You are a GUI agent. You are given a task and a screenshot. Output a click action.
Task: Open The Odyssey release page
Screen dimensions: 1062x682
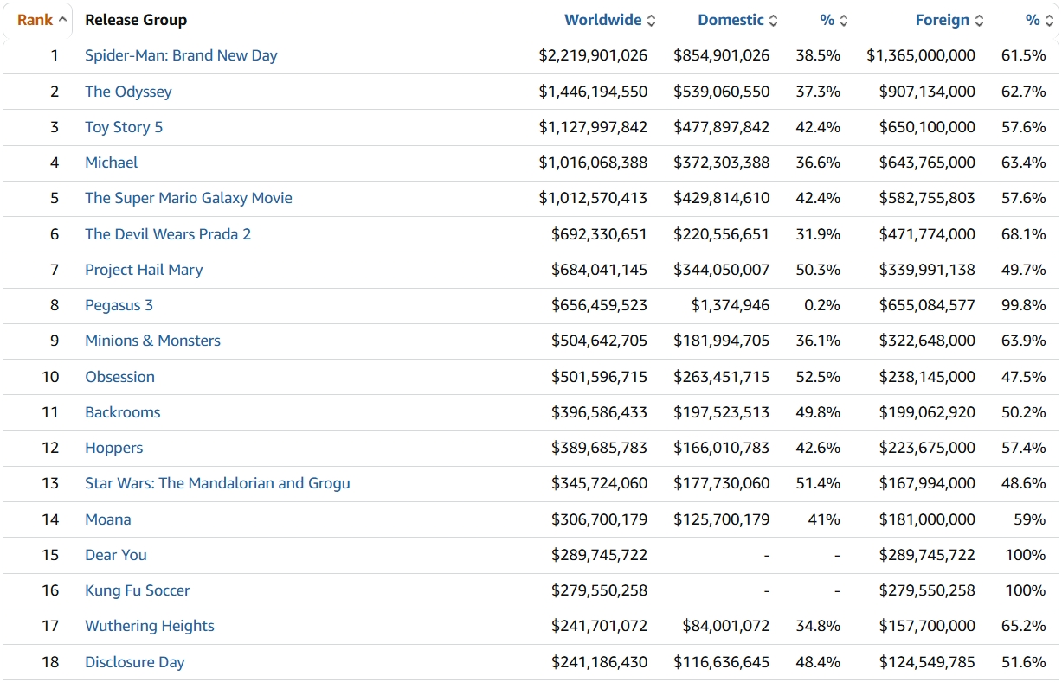pyautogui.click(x=128, y=92)
